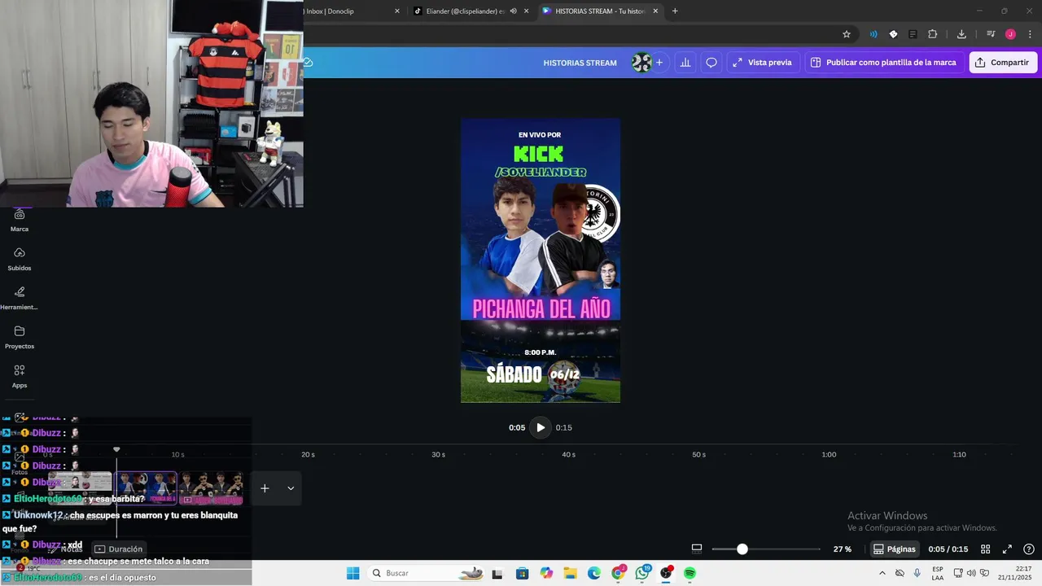Image resolution: width=1042 pixels, height=586 pixels.
Task: Select the second timeline page thumbnail
Action: [147, 488]
